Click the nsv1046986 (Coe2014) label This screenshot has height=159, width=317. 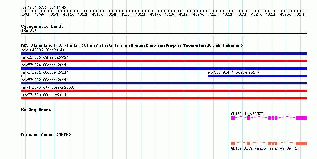point(43,50)
